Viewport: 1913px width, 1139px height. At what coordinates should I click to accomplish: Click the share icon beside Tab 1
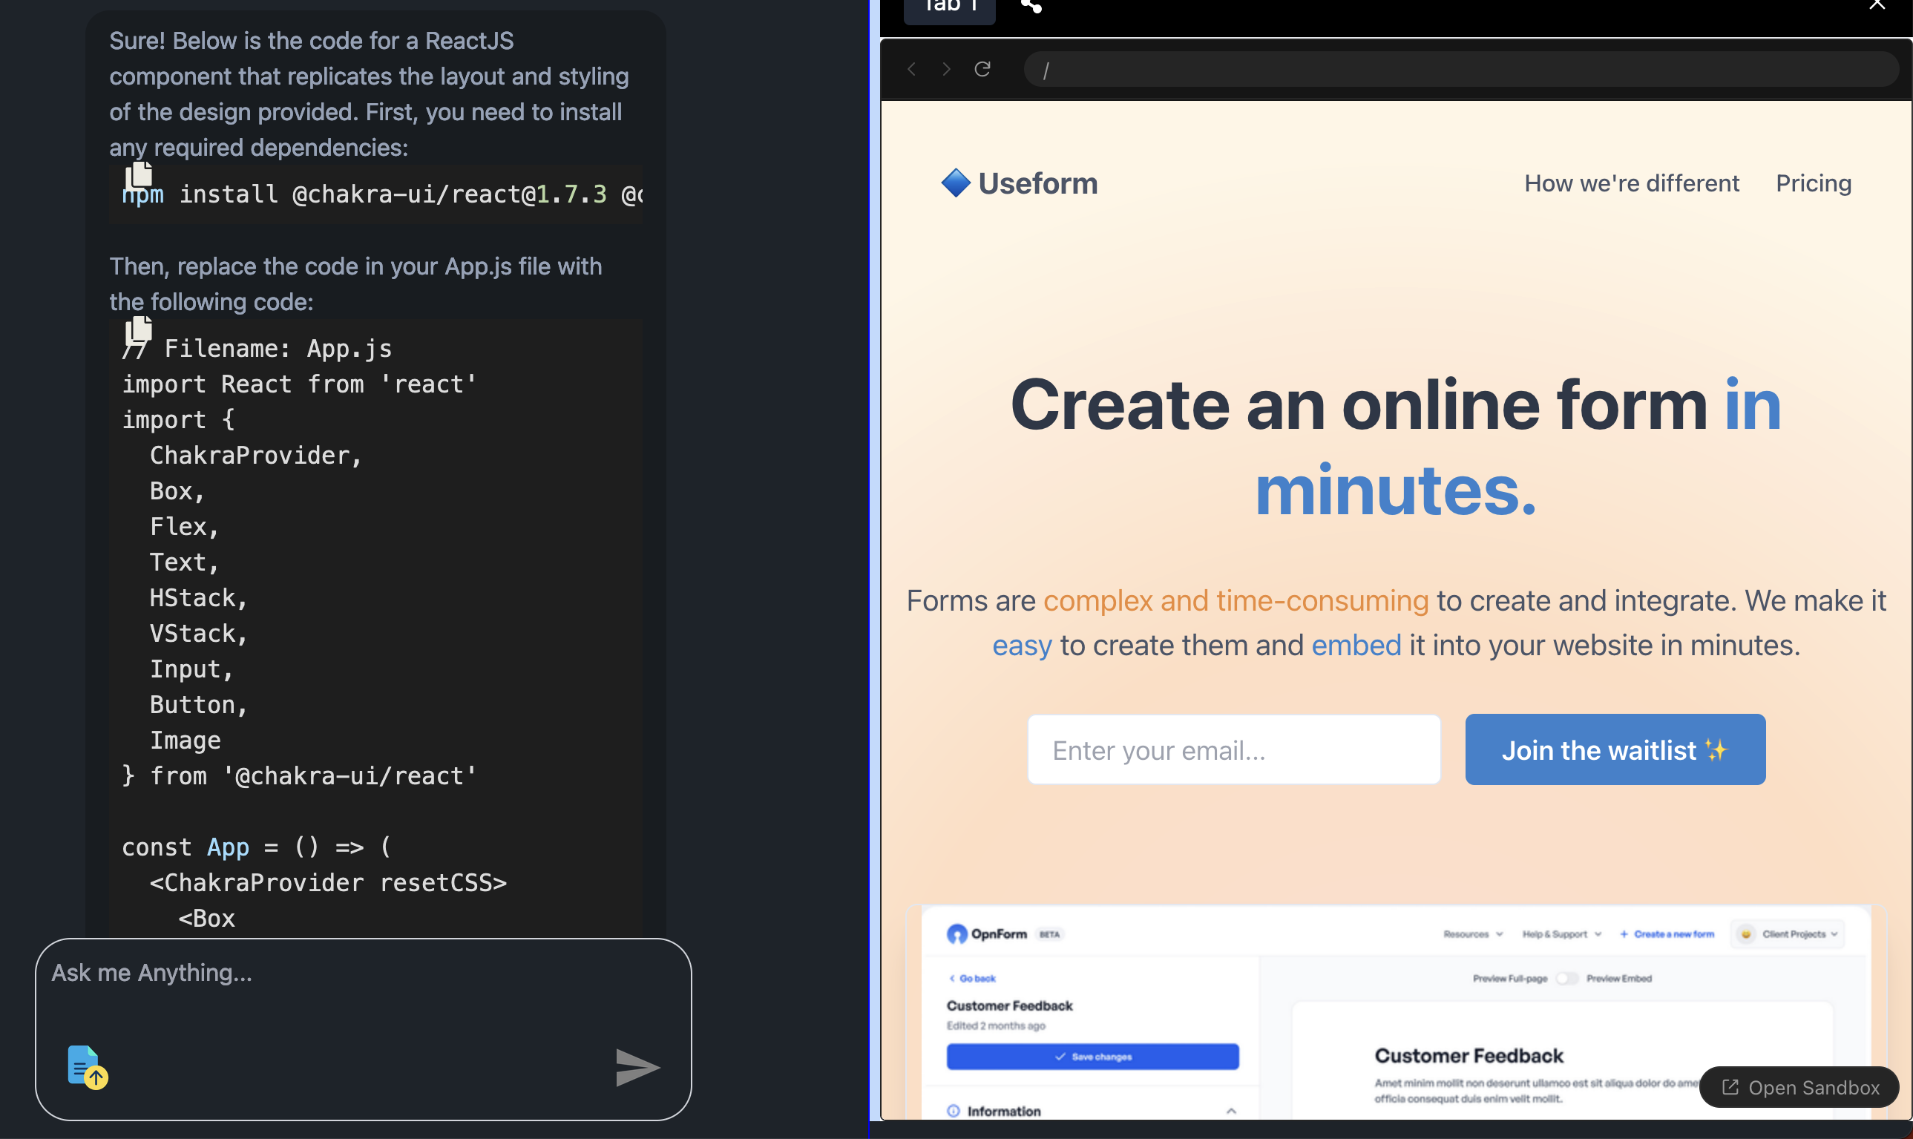point(1031,6)
